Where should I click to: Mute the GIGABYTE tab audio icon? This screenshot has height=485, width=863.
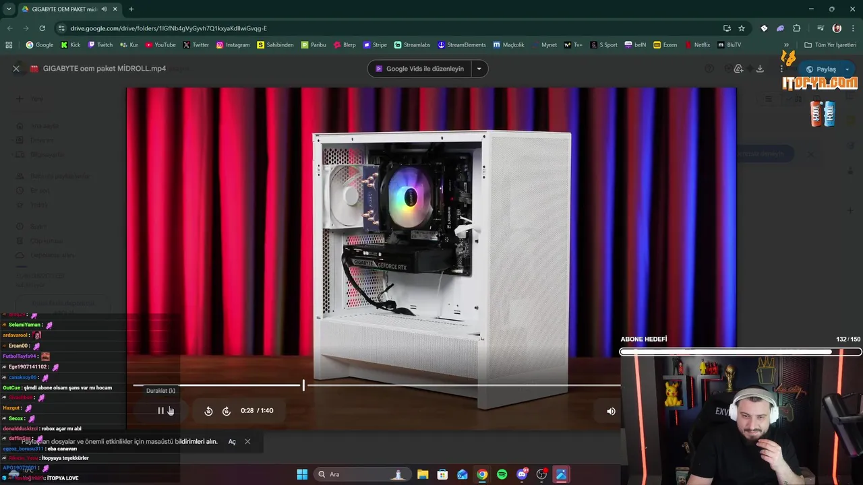[x=104, y=9]
